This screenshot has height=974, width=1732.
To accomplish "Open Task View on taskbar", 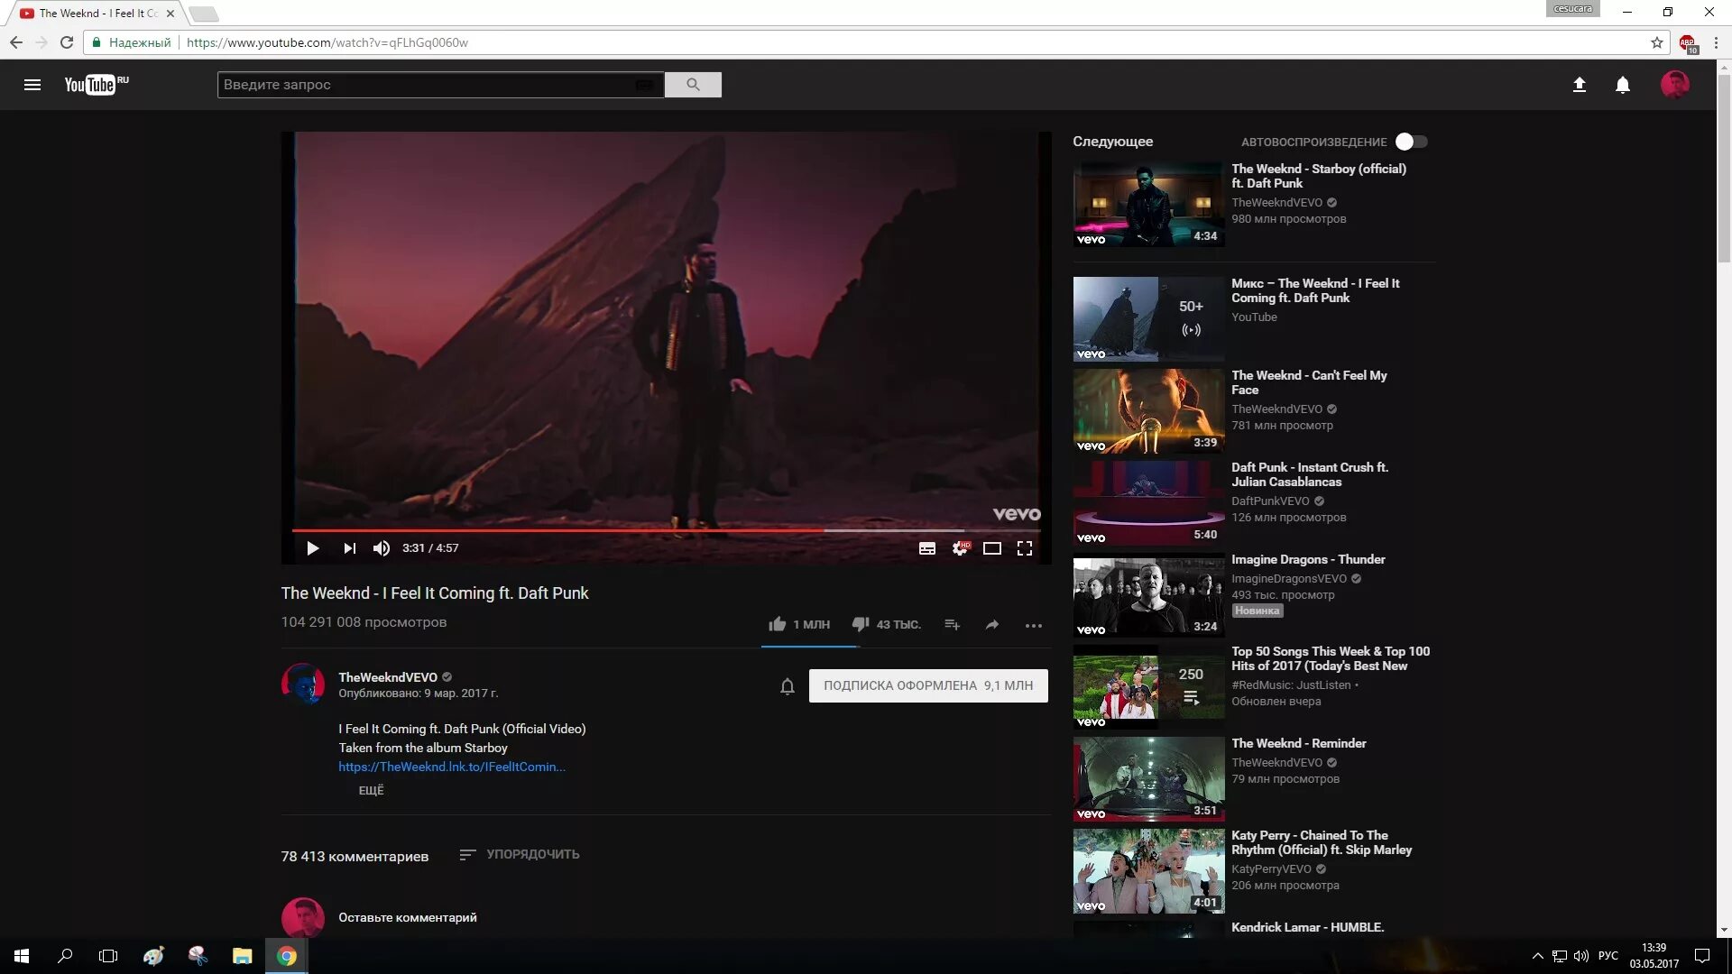I will point(108,956).
